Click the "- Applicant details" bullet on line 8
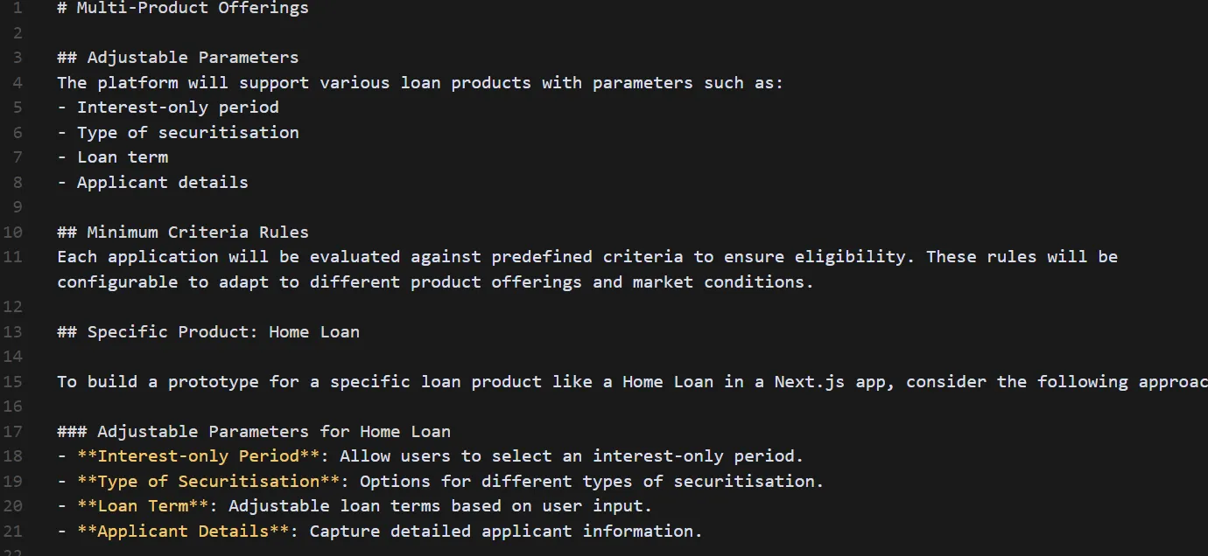Screen dimensions: 1208x556 click(x=153, y=183)
